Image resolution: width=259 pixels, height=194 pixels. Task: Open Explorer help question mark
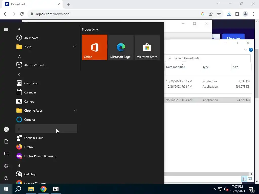point(251,50)
